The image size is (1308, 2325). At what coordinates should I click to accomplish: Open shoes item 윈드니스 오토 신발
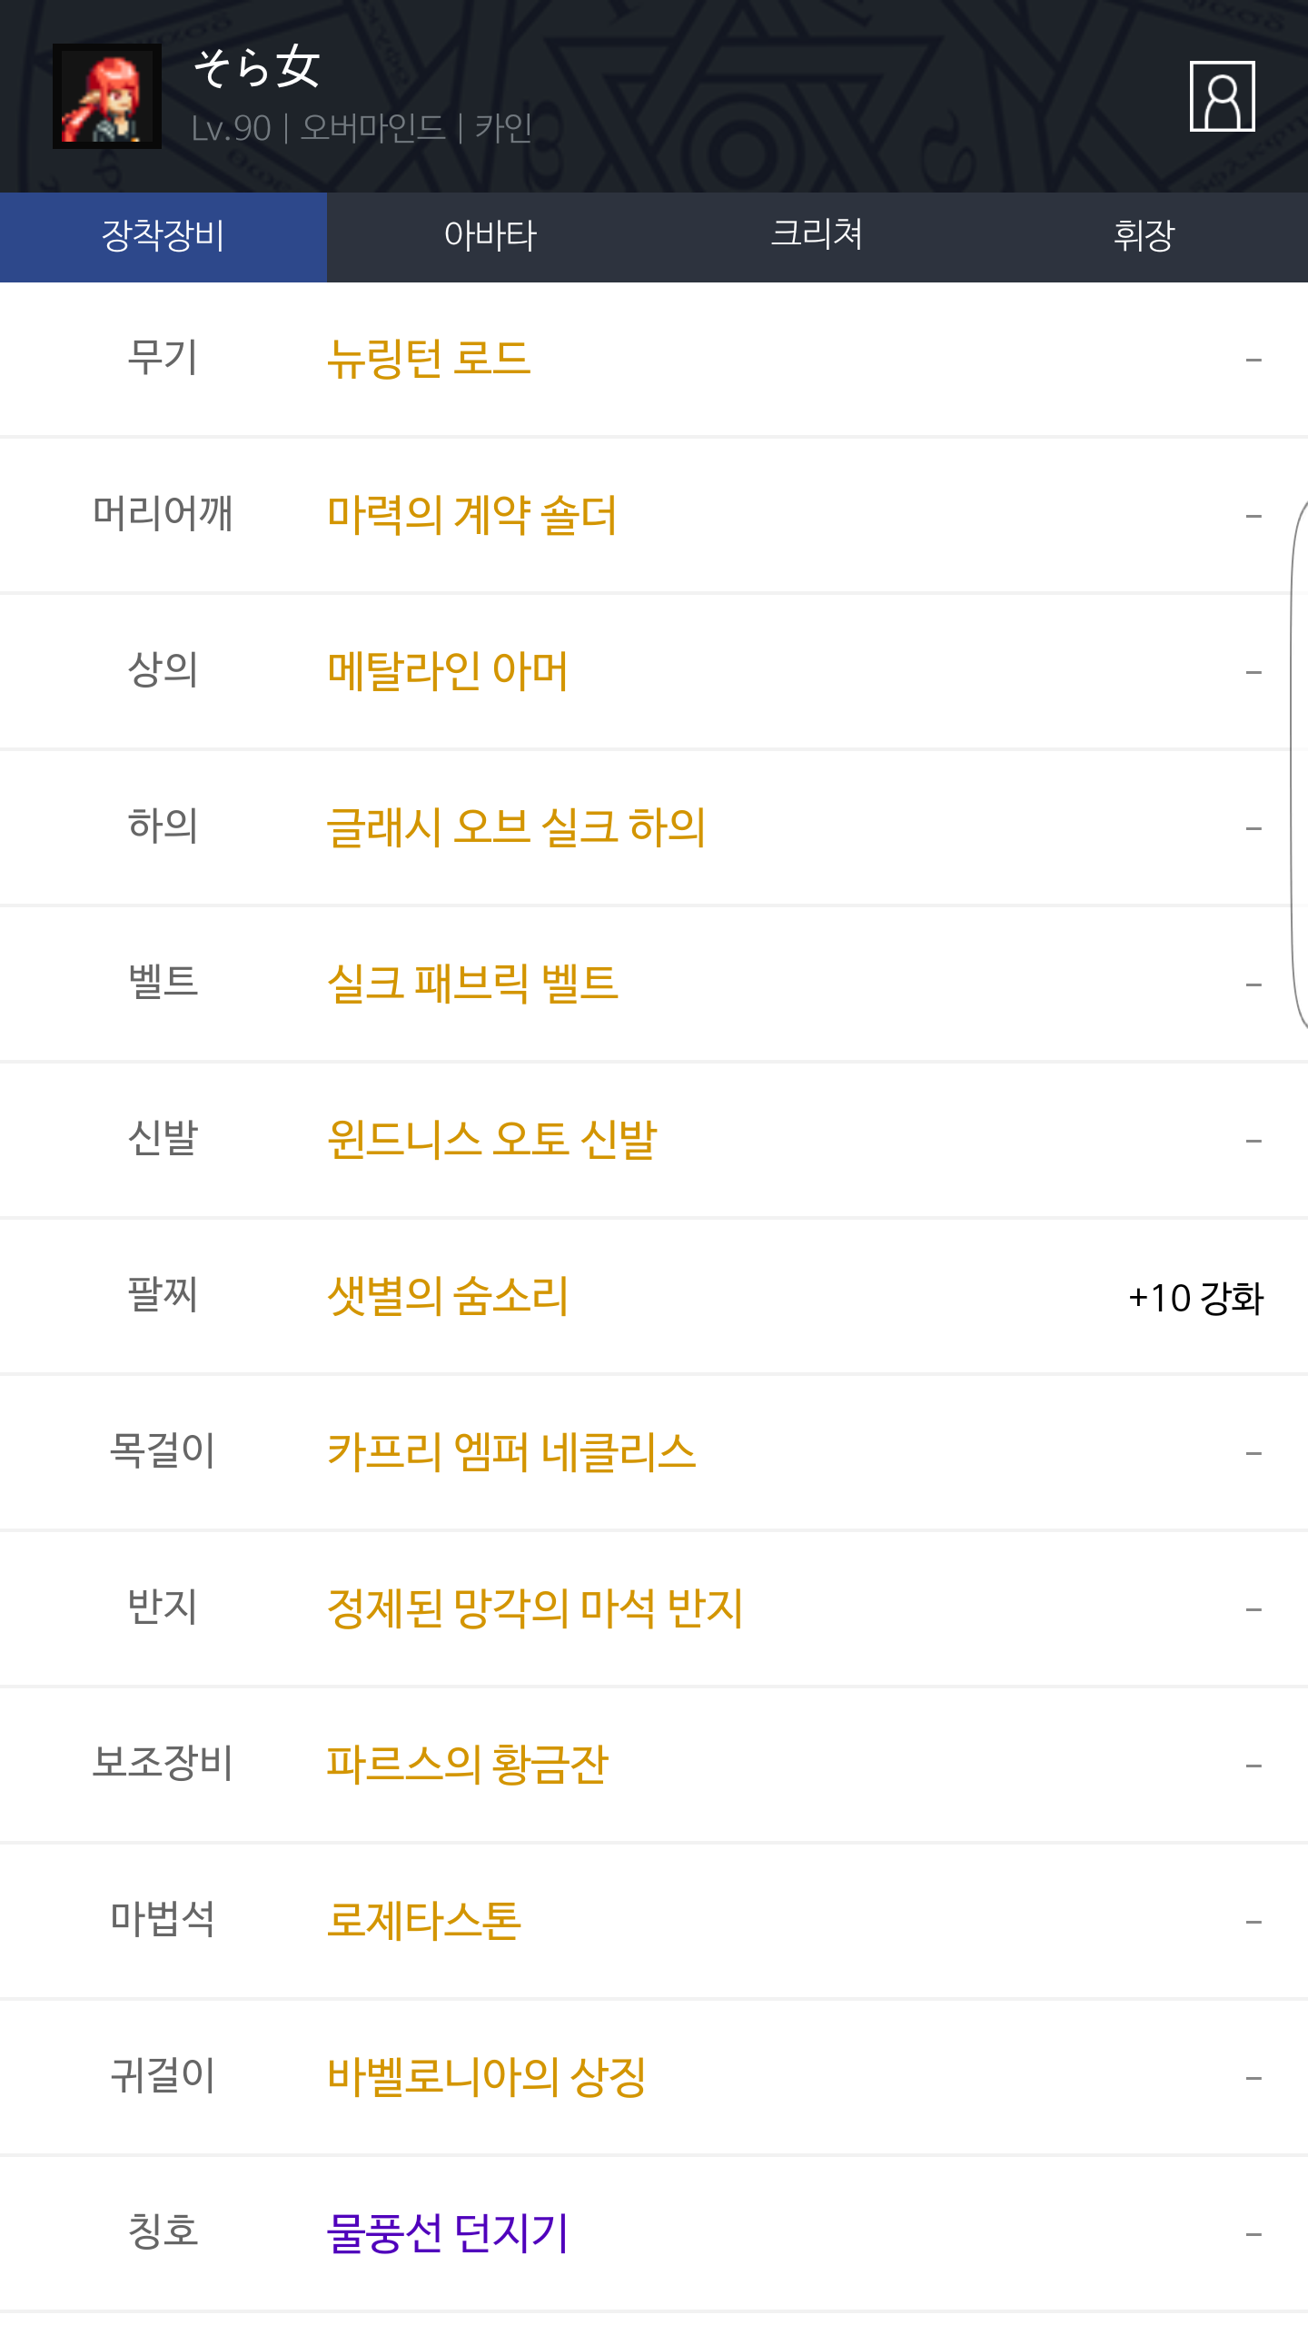491,1140
